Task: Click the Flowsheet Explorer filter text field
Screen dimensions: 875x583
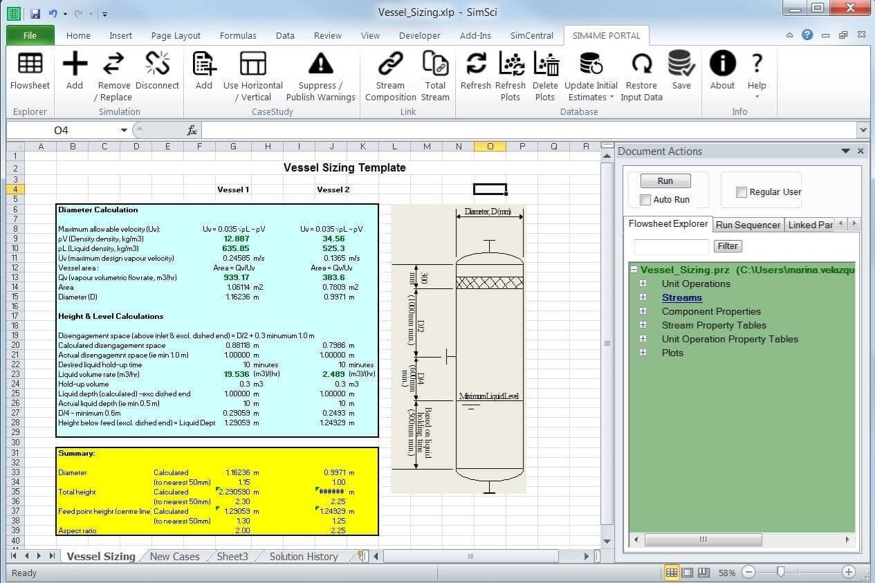Action: point(671,246)
